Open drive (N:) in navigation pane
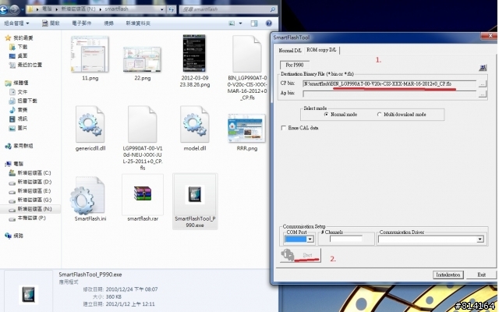This screenshot has height=312, width=499. 30,209
